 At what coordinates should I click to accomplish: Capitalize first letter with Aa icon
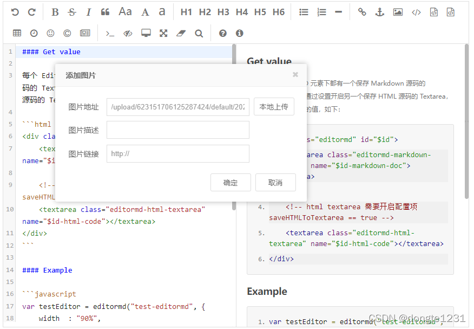click(125, 12)
